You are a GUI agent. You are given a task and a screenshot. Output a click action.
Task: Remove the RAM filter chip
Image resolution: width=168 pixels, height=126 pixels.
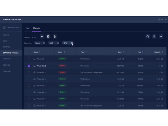[x=58, y=43]
